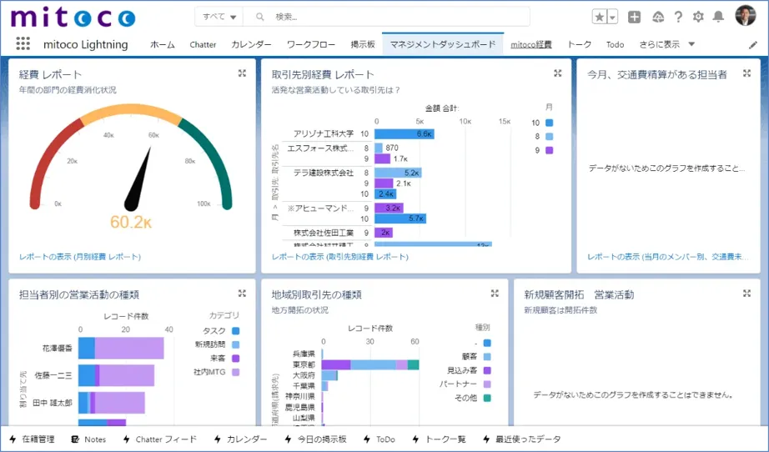
Task: Click the 顧客 legend color swatch
Action: click(x=487, y=356)
